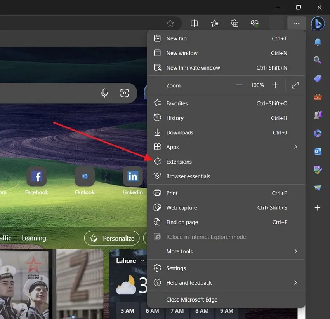Open the Shopping tag sidebar icon
Image resolution: width=330 pixels, height=319 pixels.
point(318,78)
